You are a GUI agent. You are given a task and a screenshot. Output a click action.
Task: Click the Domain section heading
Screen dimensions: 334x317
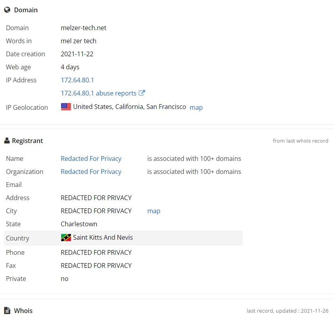[26, 10]
